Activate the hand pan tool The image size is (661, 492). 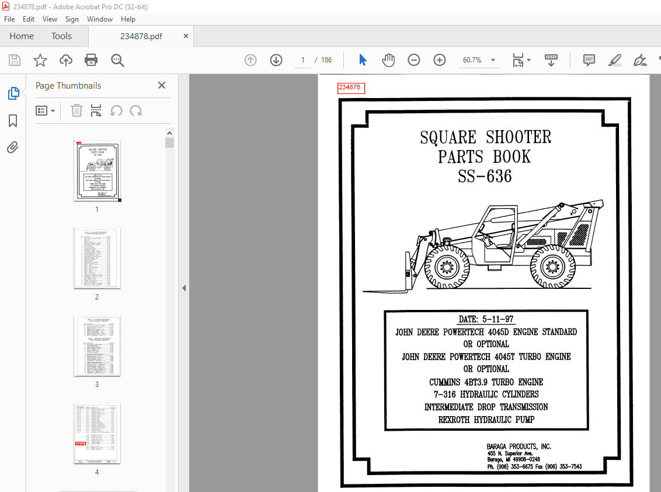point(388,60)
